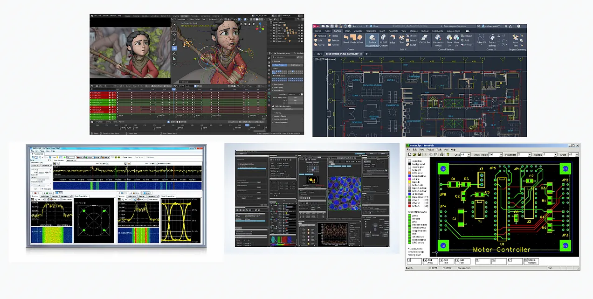This screenshot has width=593, height=299.
Task: Open the Parametric ribbon tab in AutoCAD
Action: (x=371, y=31)
